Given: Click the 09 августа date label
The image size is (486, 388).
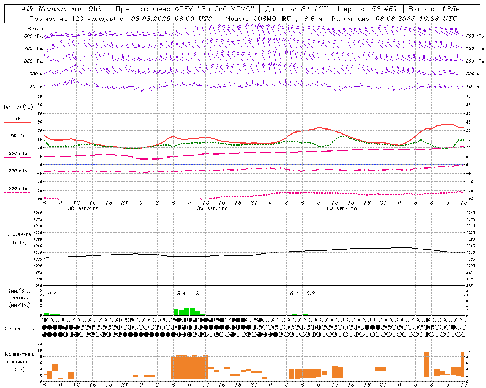Looking at the screenshot, I should (212, 208).
